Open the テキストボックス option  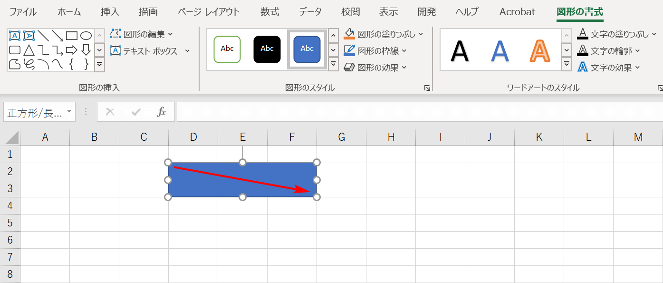click(147, 50)
